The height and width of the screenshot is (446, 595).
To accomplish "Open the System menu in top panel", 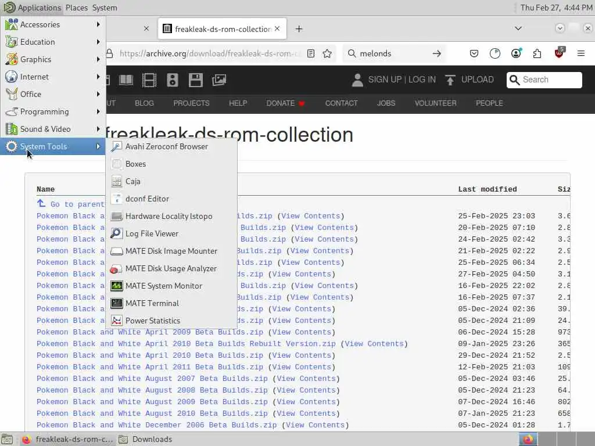I will 105,8.
